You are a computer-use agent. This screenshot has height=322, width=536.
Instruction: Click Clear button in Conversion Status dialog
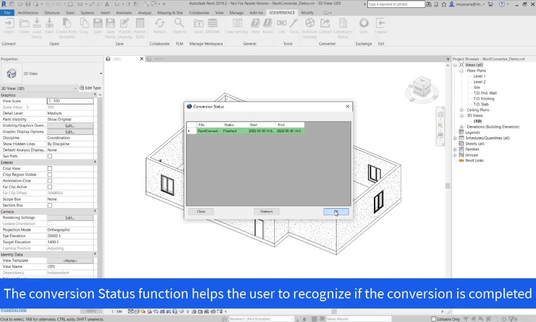(201, 212)
